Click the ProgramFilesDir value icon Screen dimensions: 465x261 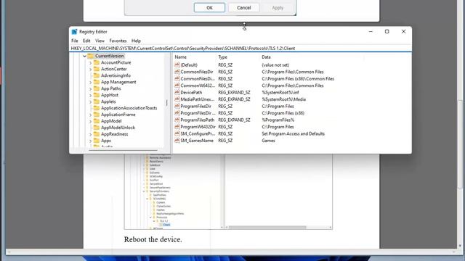point(177,106)
